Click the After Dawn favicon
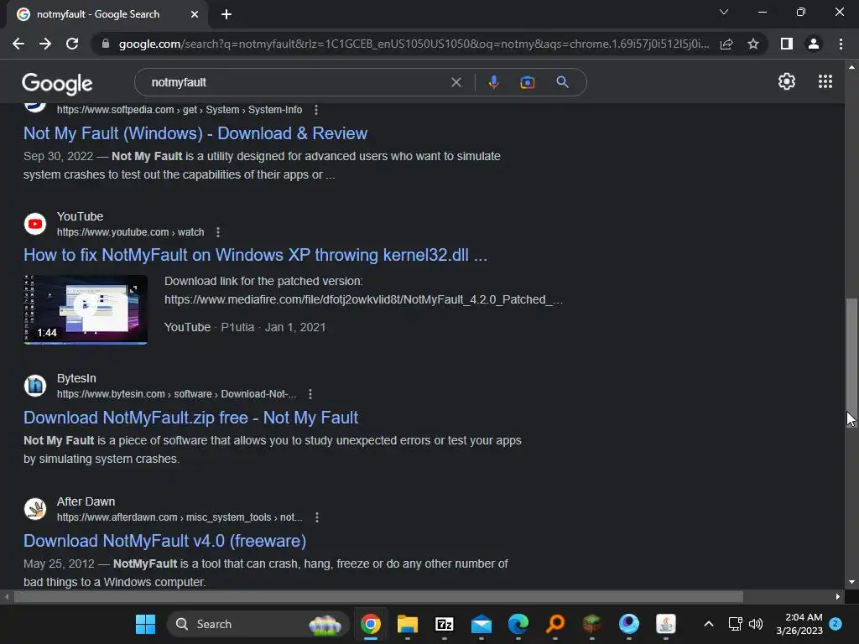 pos(35,509)
